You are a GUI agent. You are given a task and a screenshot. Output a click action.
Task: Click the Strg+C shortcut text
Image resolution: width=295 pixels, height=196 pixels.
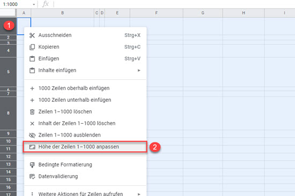tap(132, 47)
